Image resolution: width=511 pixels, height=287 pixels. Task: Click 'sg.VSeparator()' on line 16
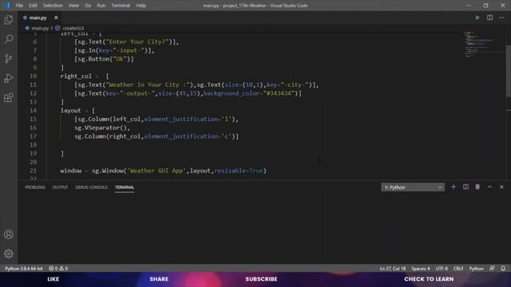click(x=101, y=128)
